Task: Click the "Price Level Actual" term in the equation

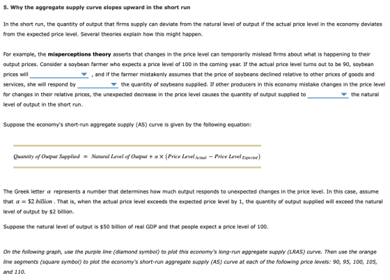Action: 187,157
